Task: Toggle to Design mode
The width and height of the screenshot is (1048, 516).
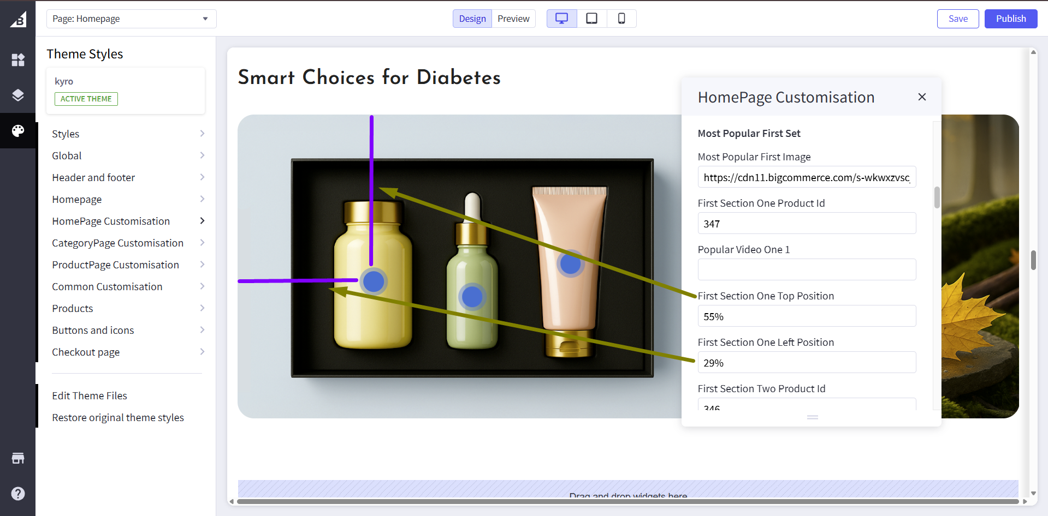Action: point(472,19)
